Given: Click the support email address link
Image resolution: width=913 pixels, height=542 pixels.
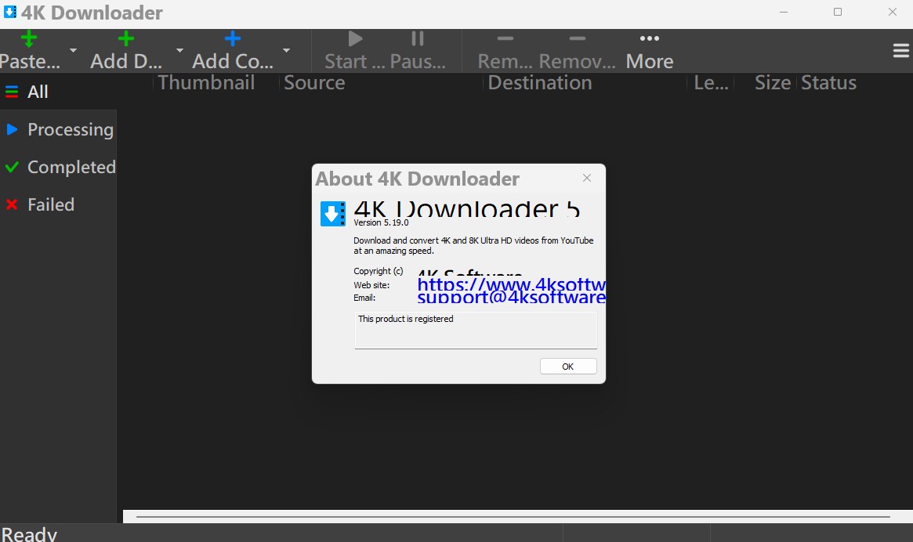Looking at the screenshot, I should 511,298.
